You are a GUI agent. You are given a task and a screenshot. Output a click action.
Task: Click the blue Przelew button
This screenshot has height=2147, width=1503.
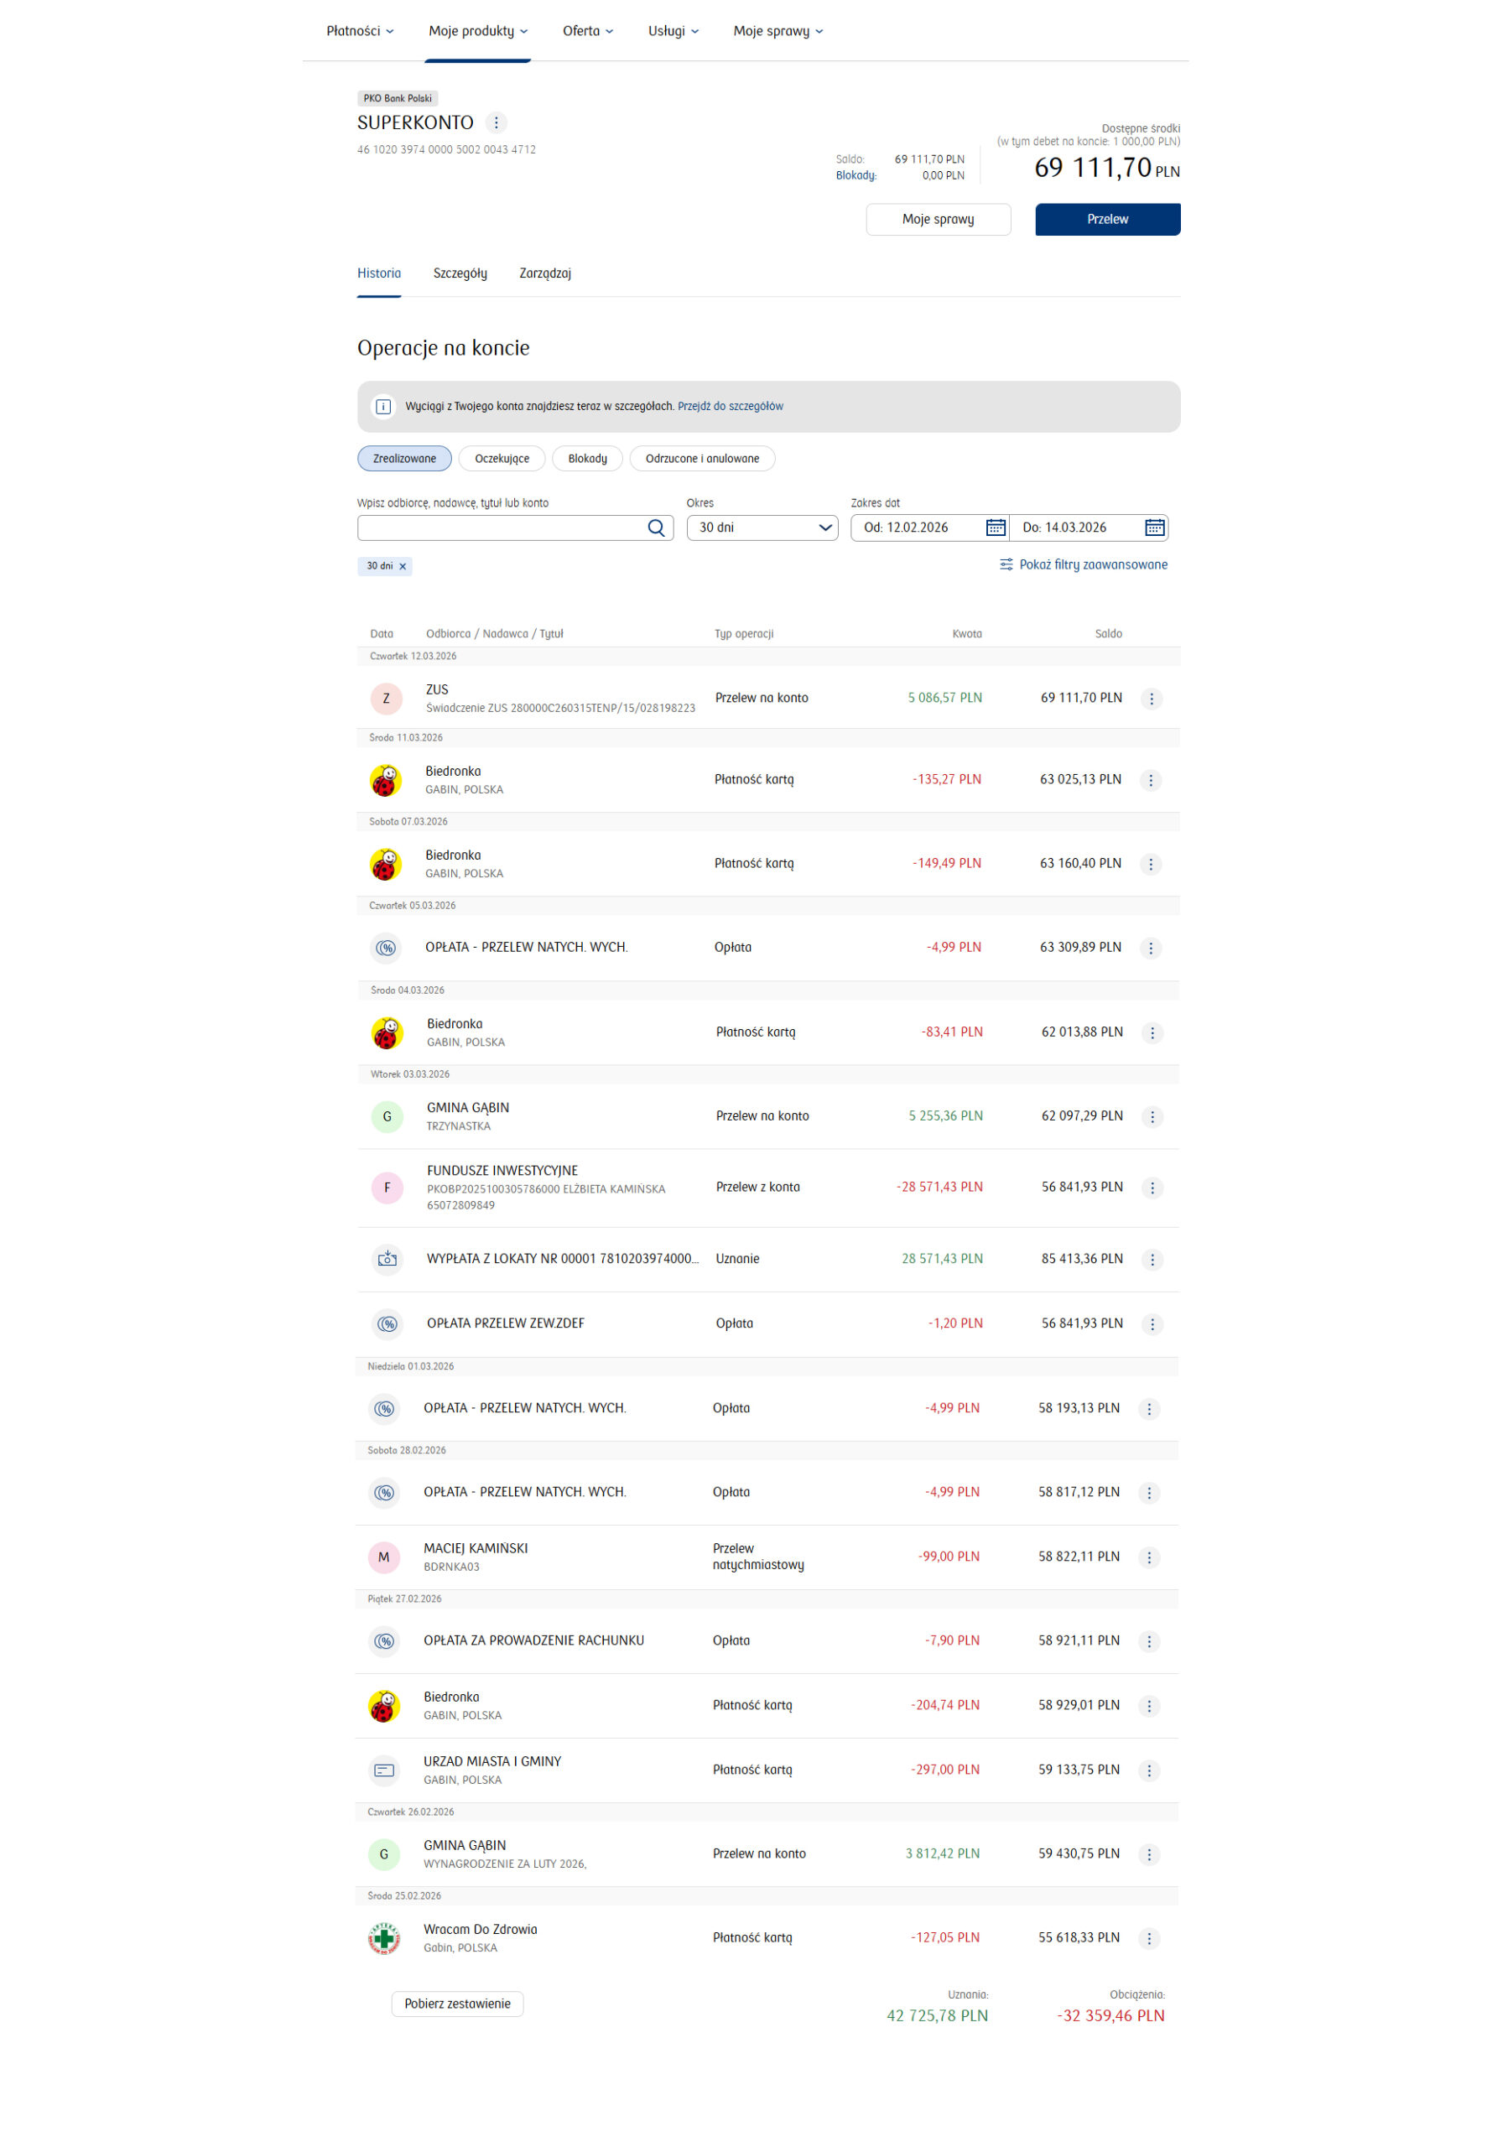point(1107,220)
